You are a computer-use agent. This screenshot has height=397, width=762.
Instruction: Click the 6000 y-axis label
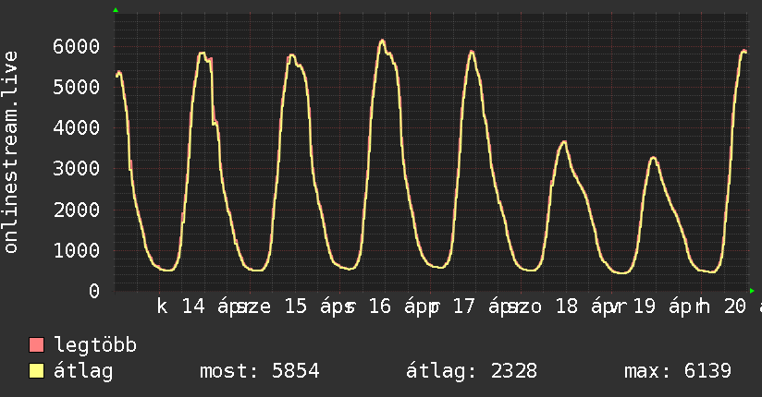(x=77, y=46)
